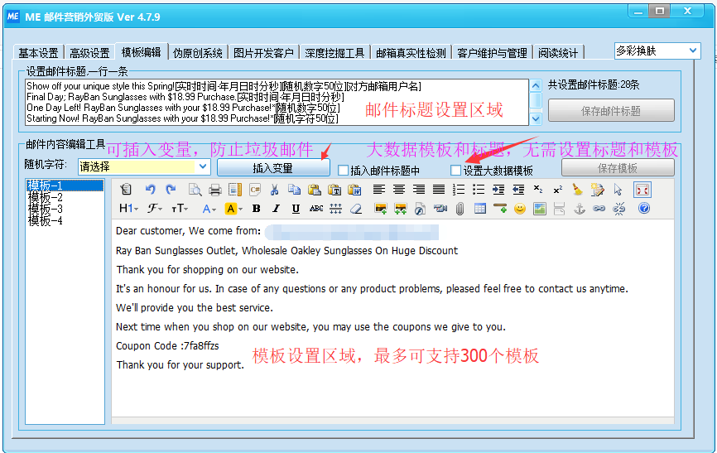
Task: Open font family dropdown
Action: [x=155, y=209]
